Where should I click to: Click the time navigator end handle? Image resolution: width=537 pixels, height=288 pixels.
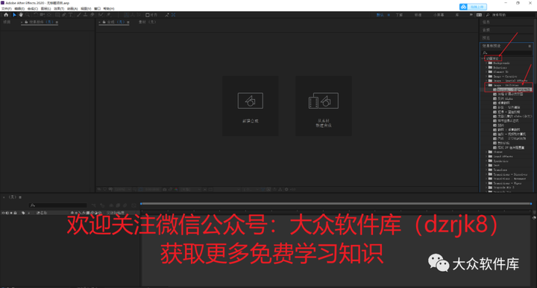(x=531, y=204)
